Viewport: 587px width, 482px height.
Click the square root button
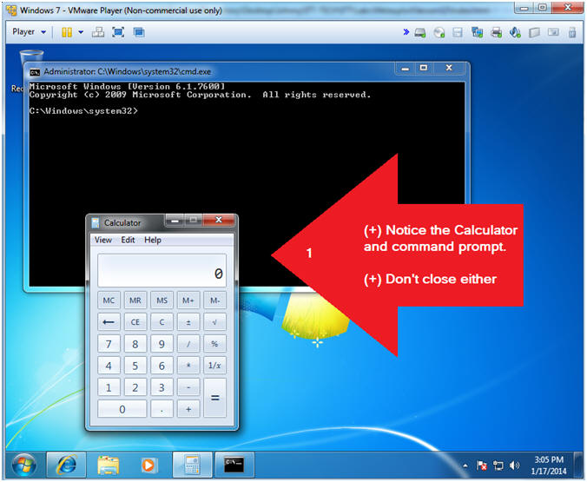pos(214,322)
